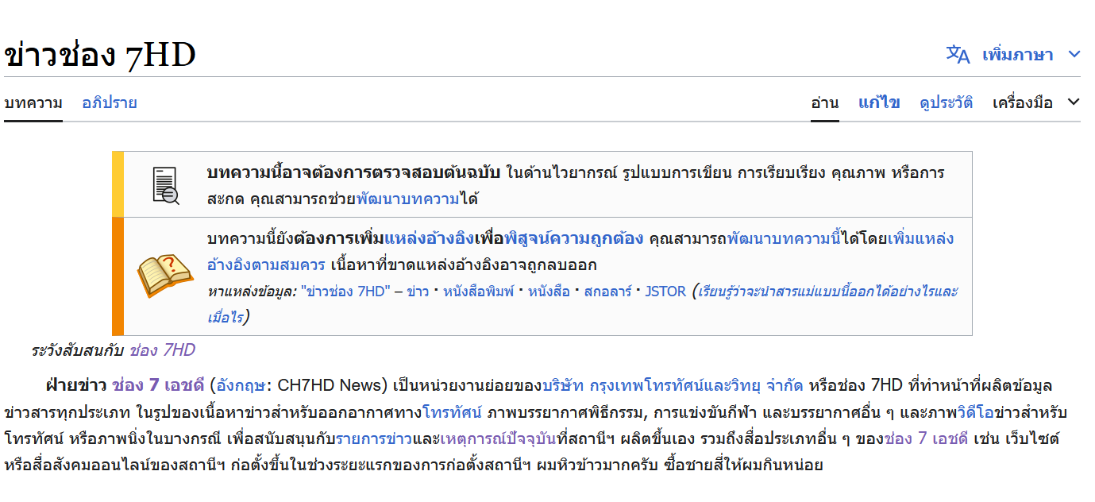Click the ฝ่ายข่าว bold text
The image size is (1095, 502).
click(x=75, y=386)
